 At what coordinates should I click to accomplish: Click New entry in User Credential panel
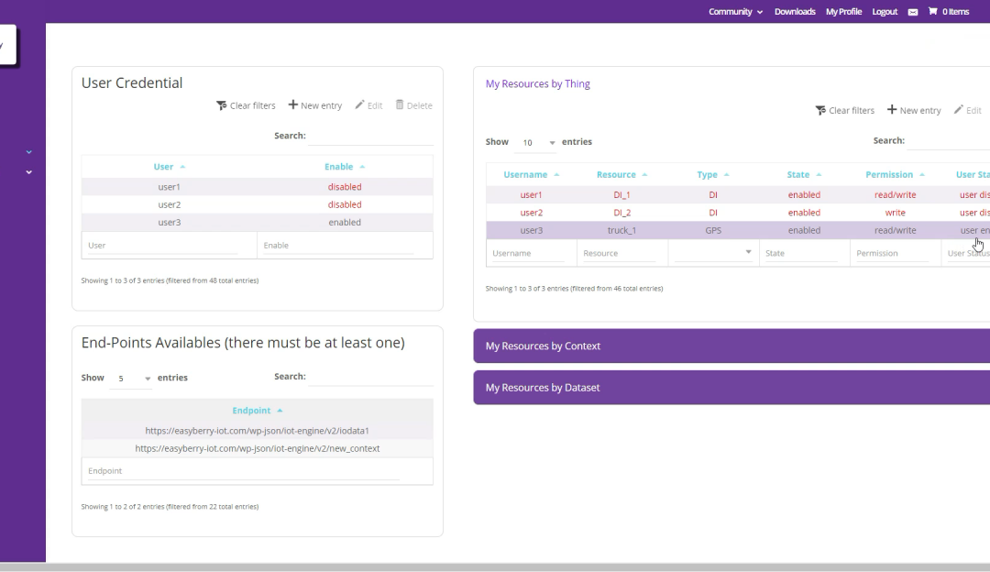(315, 105)
